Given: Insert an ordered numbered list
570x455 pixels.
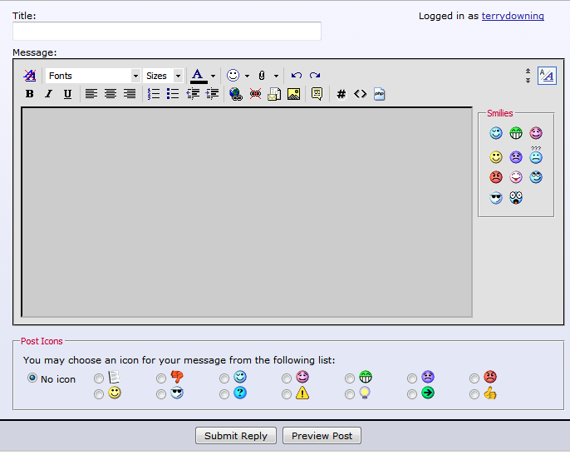Looking at the screenshot, I should pyautogui.click(x=154, y=94).
